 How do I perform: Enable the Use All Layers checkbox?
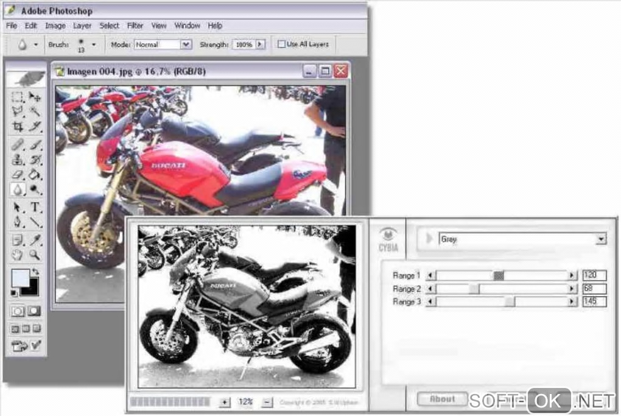click(281, 44)
